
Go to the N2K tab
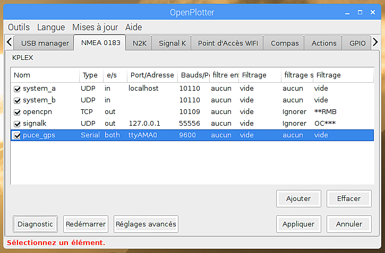click(x=139, y=43)
